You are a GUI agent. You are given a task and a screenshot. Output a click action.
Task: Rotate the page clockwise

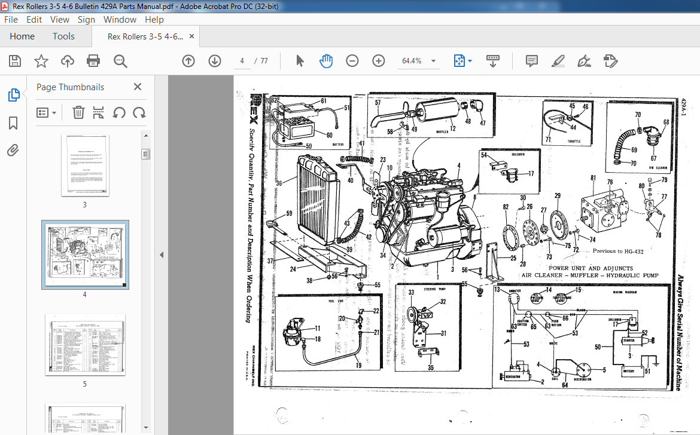139,113
